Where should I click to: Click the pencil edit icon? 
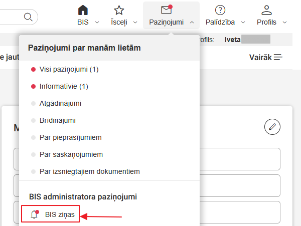click(272, 127)
